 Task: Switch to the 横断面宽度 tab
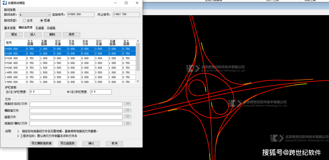coord(25,28)
